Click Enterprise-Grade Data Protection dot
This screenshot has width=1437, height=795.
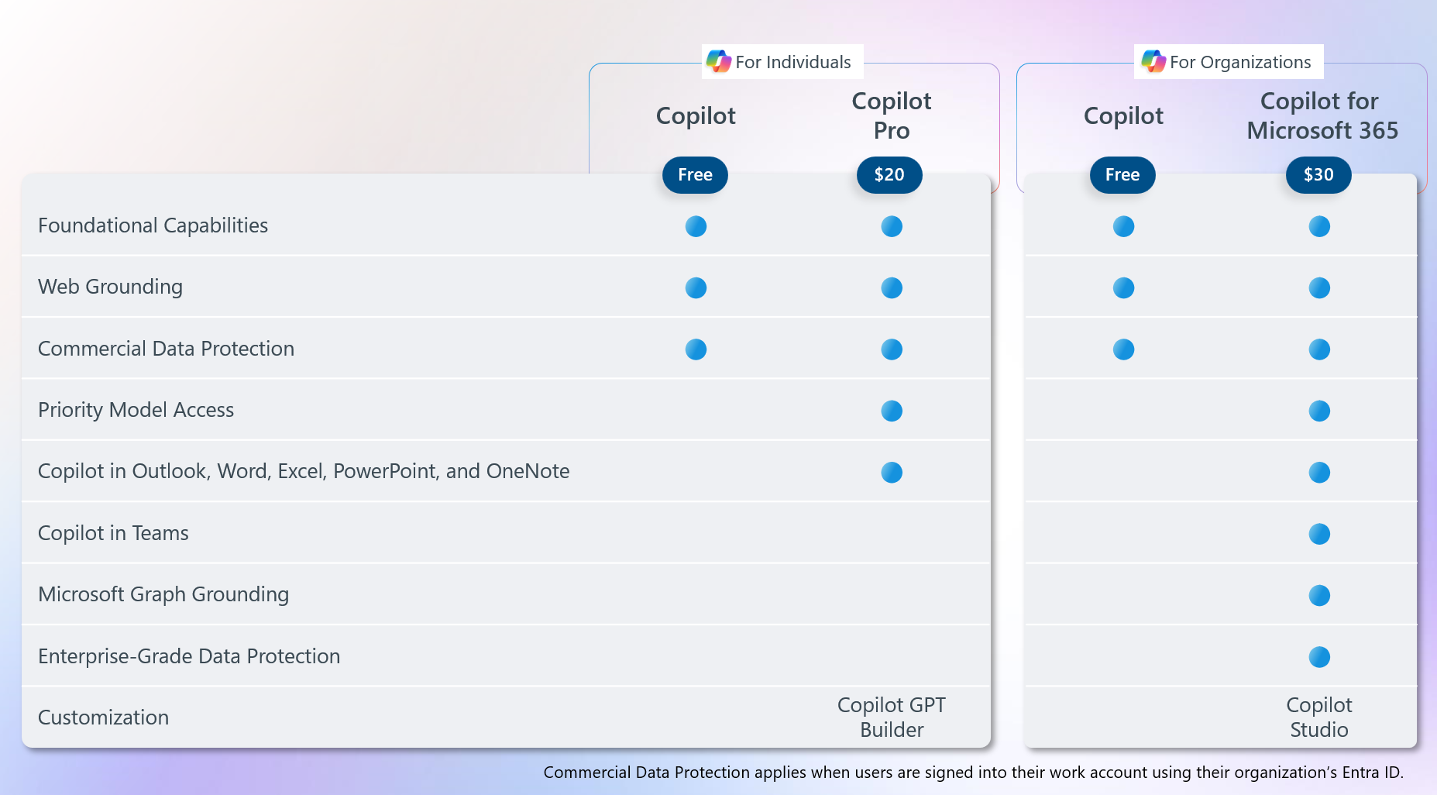point(1319,657)
